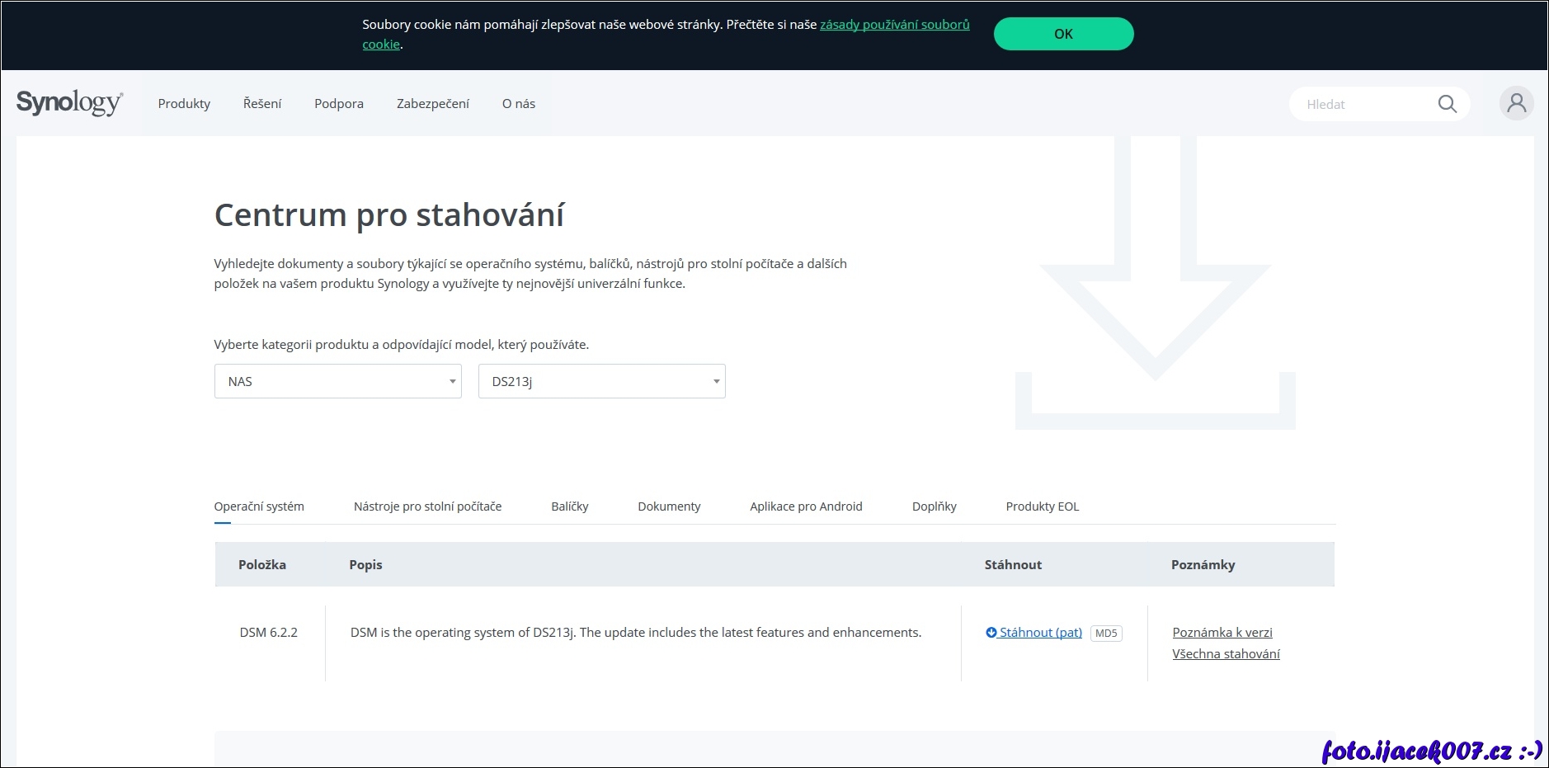1549x768 pixels.
Task: Select the Dokumenty tab
Action: (x=669, y=507)
